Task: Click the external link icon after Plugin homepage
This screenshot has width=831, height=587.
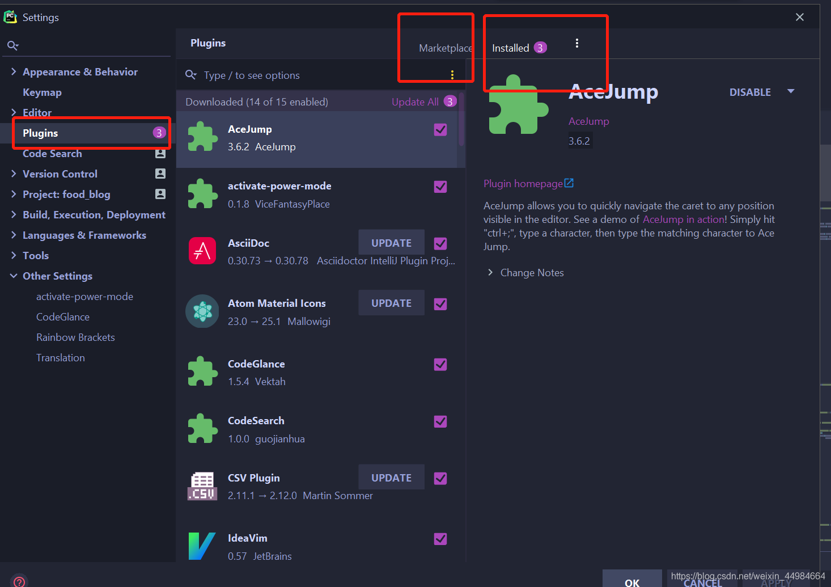Action: 569,183
